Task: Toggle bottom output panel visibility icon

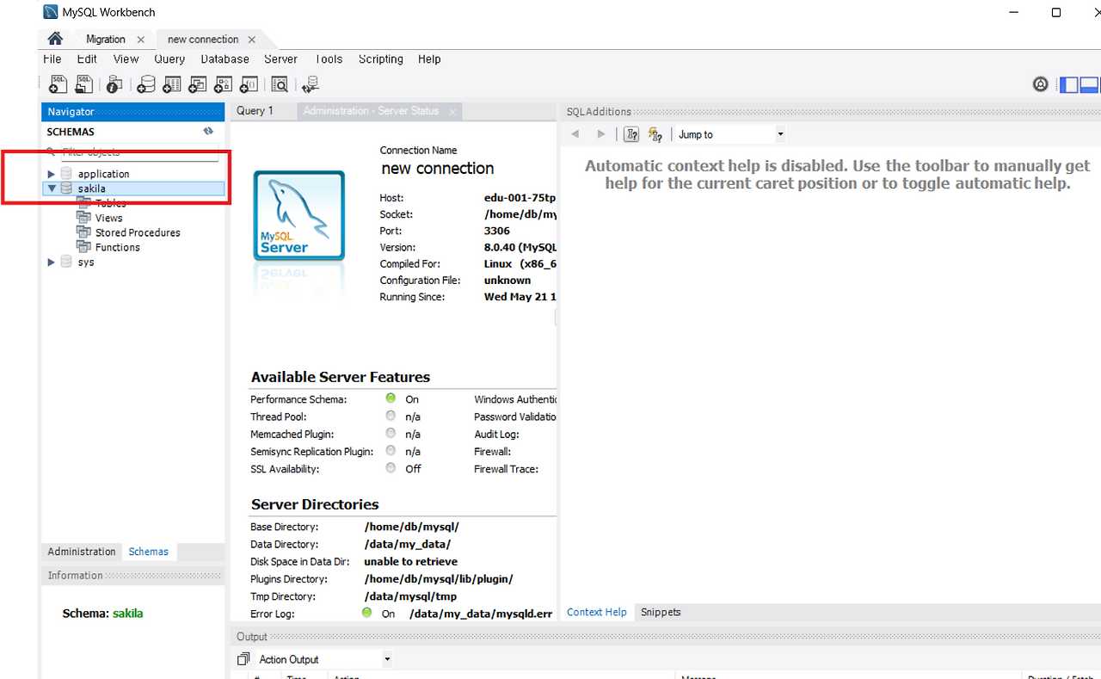Action: click(1089, 84)
